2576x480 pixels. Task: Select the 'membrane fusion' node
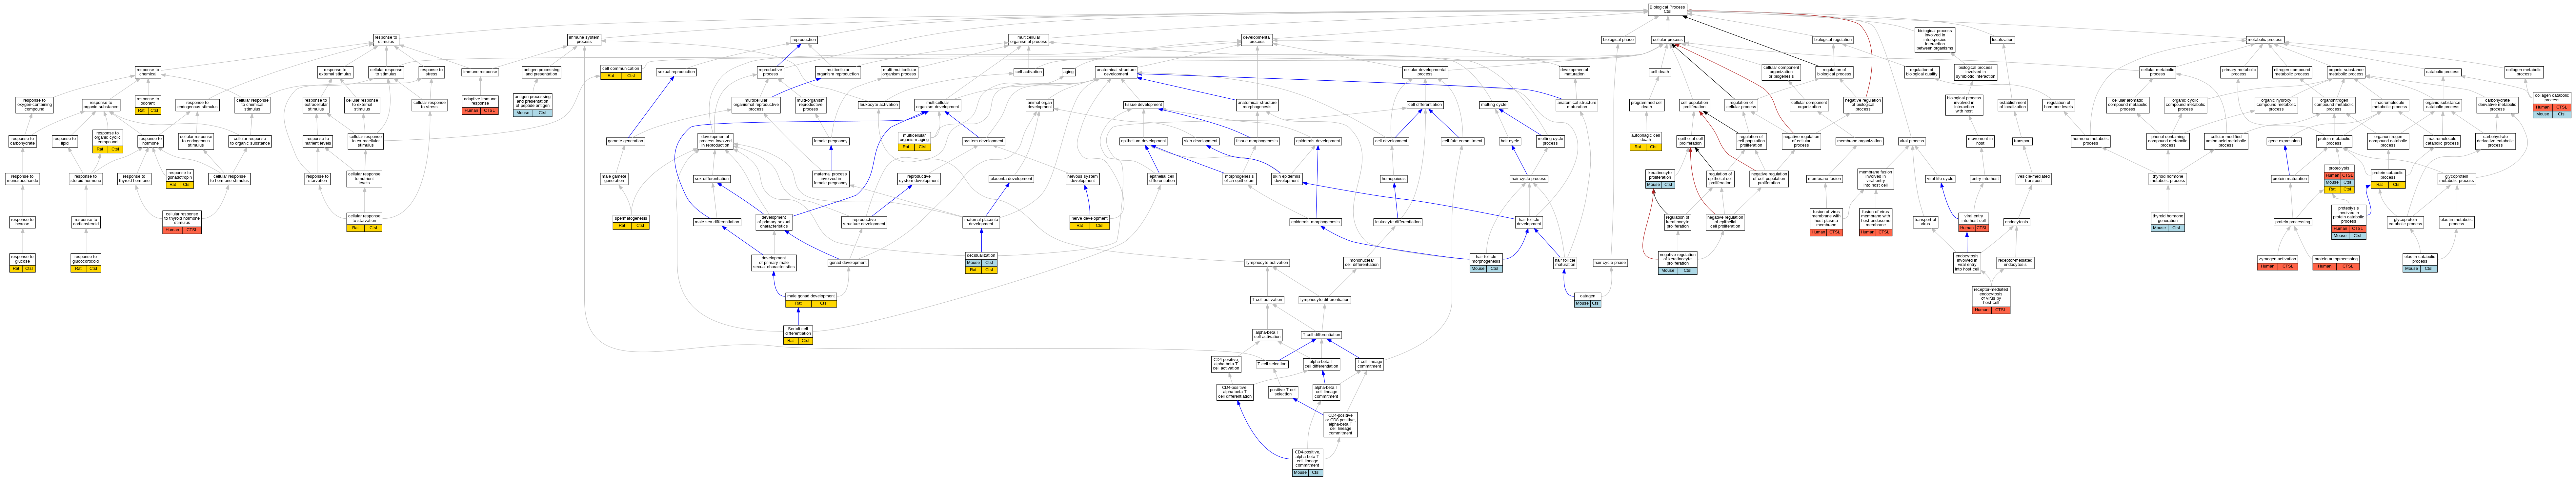click(x=1825, y=179)
